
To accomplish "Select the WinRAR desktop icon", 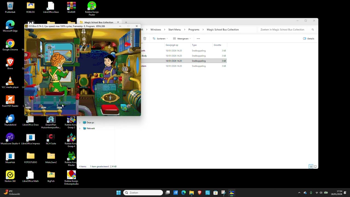I will click(71, 8).
